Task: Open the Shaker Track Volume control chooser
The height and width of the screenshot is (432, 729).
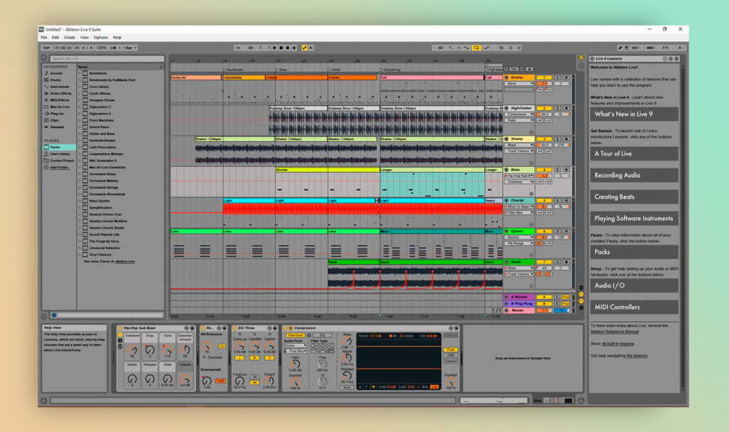Action: [519, 151]
